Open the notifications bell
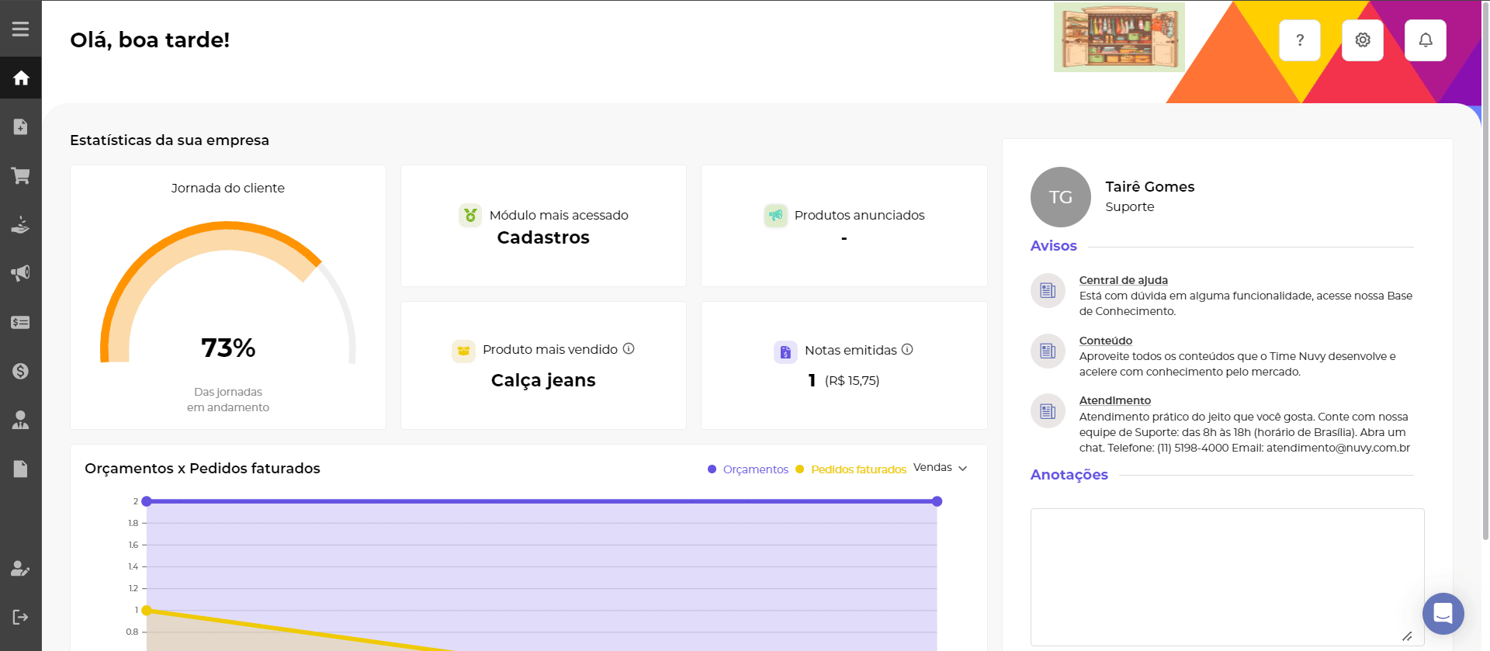This screenshot has width=1490, height=651. (1426, 40)
